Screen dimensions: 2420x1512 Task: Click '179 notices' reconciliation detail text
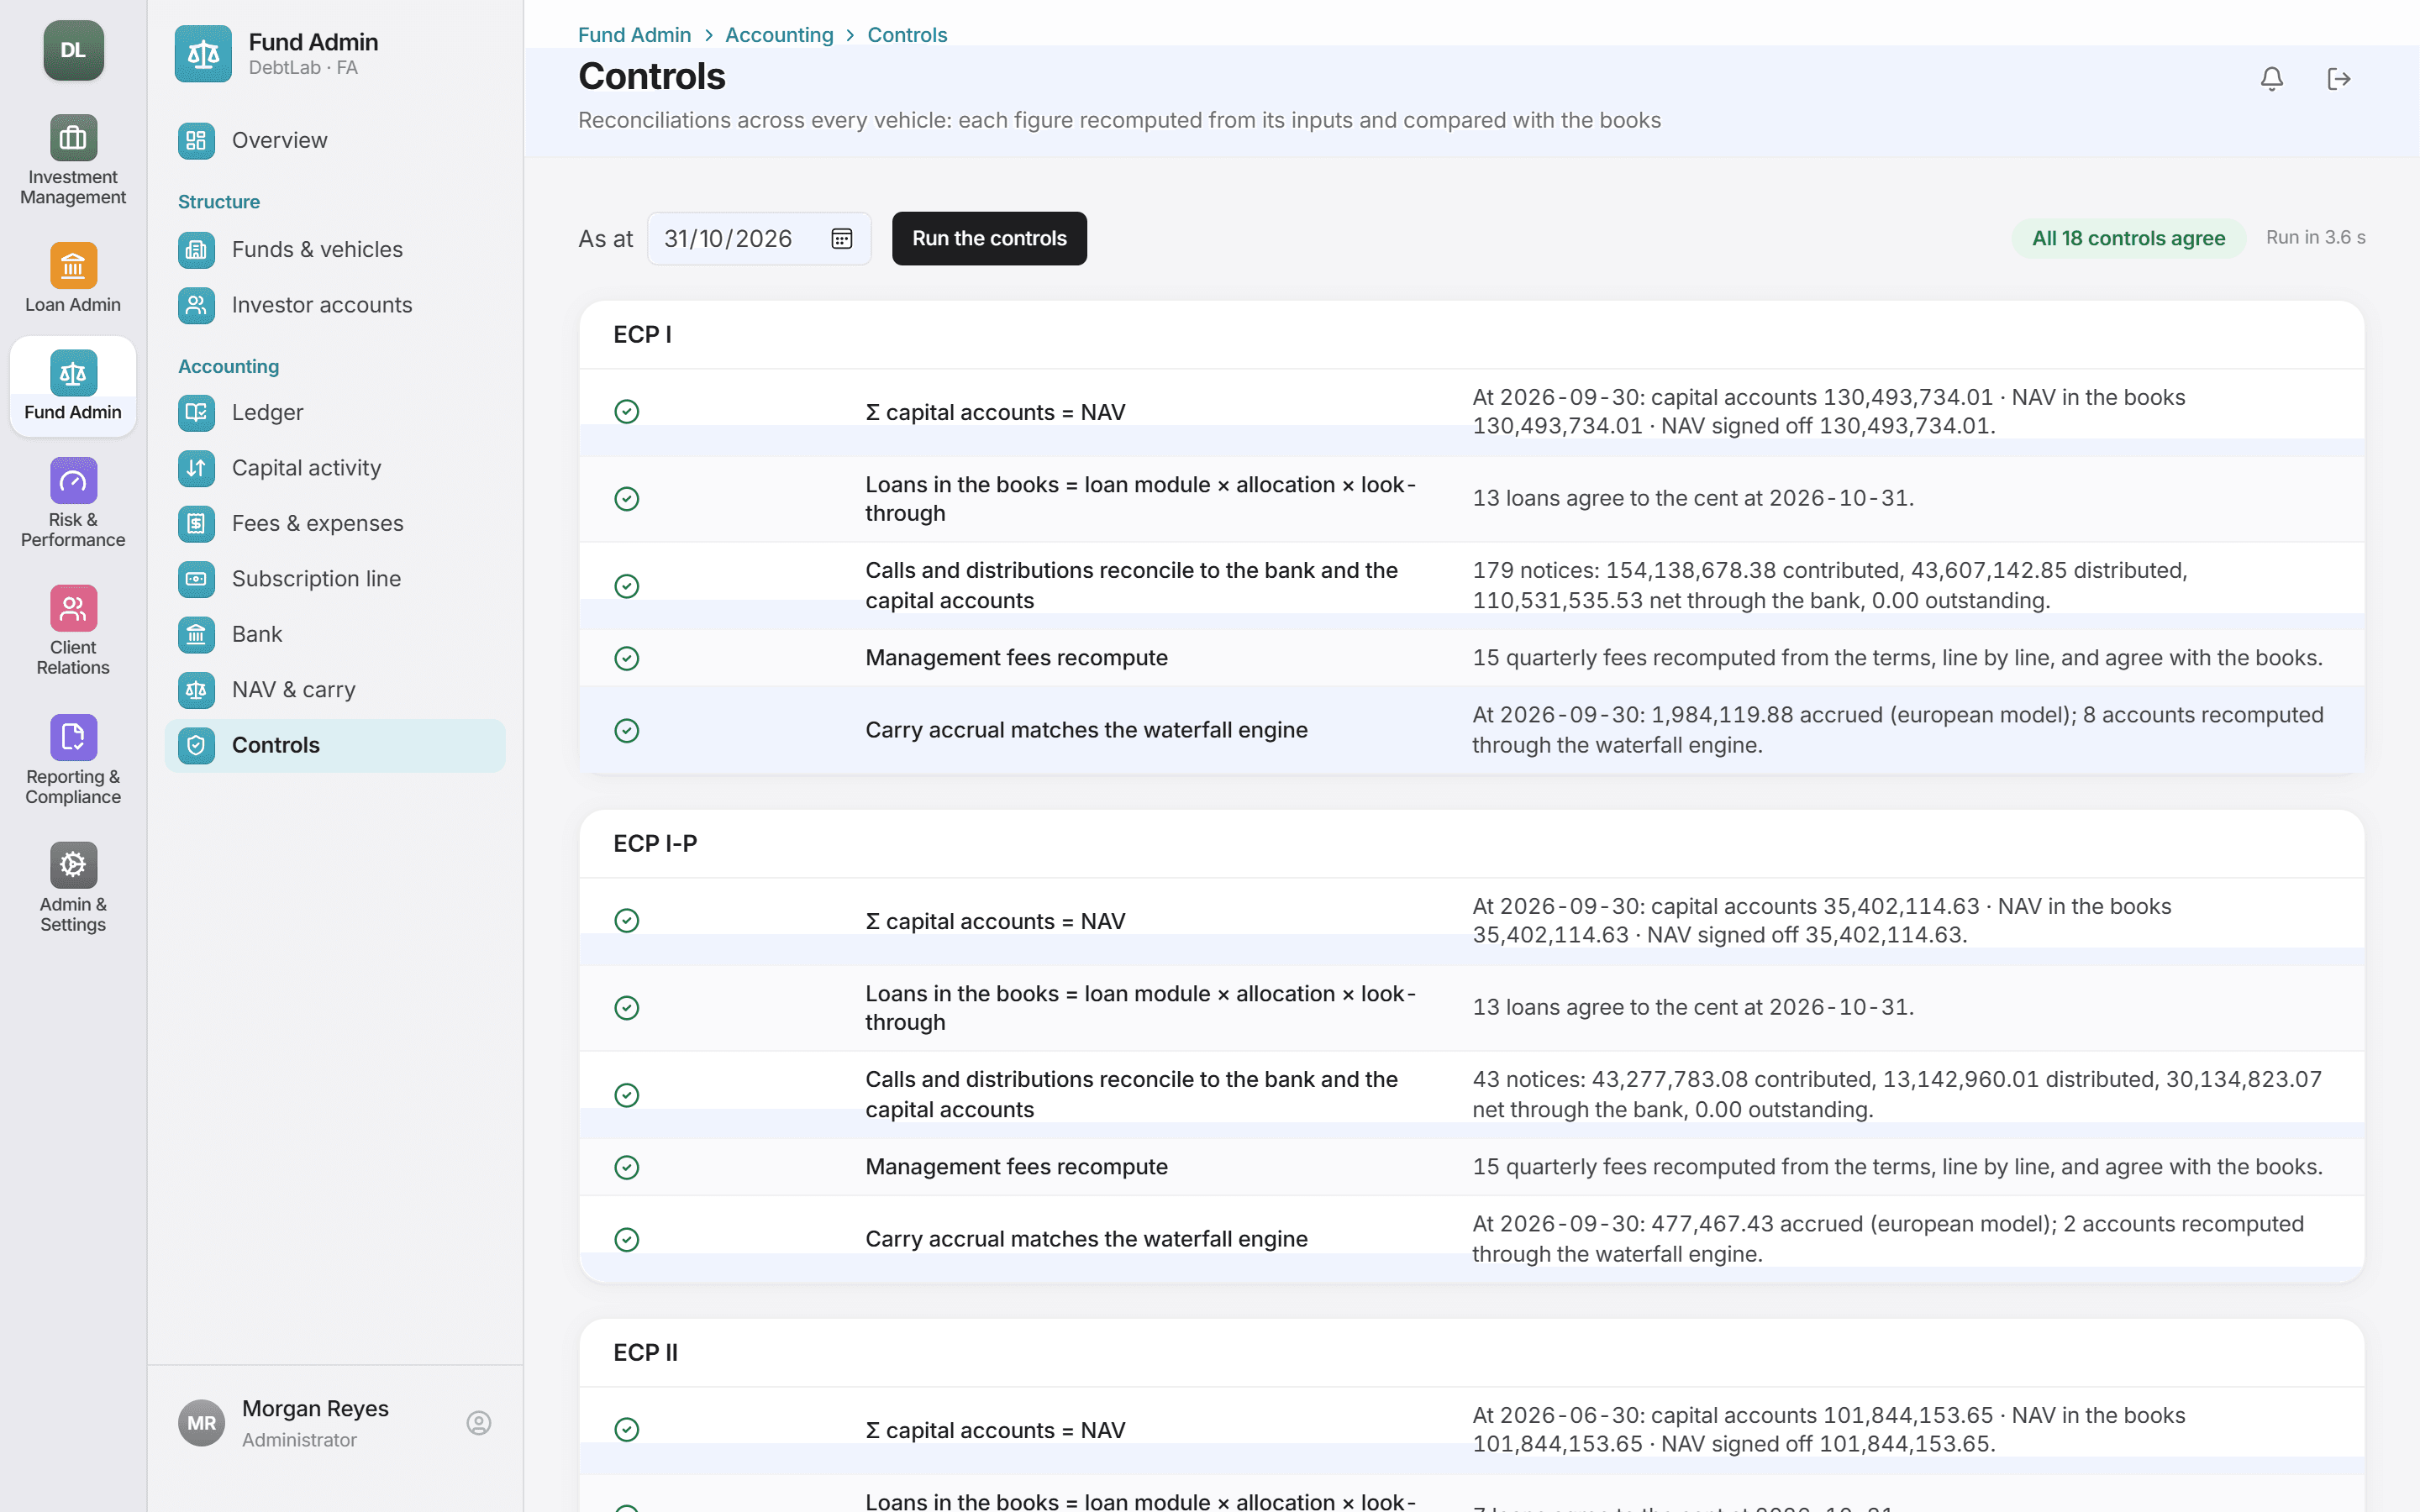click(1829, 586)
